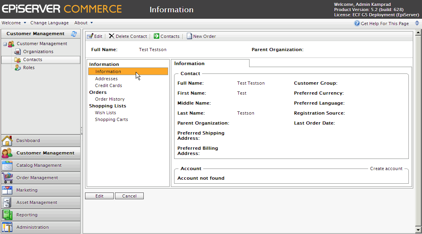Select Organizations in the tree
The height and width of the screenshot is (234, 422).
[x=38, y=52]
